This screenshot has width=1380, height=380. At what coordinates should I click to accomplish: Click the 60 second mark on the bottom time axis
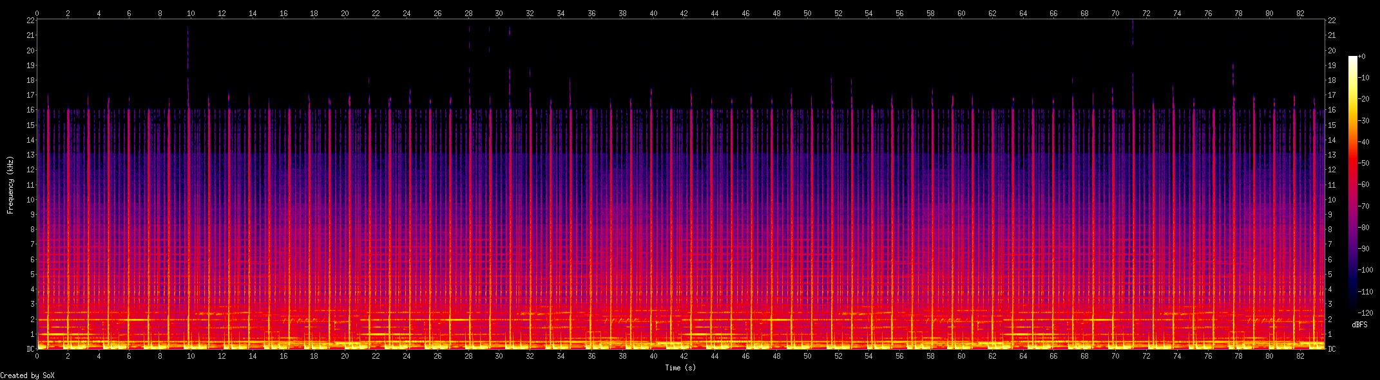[961, 356]
